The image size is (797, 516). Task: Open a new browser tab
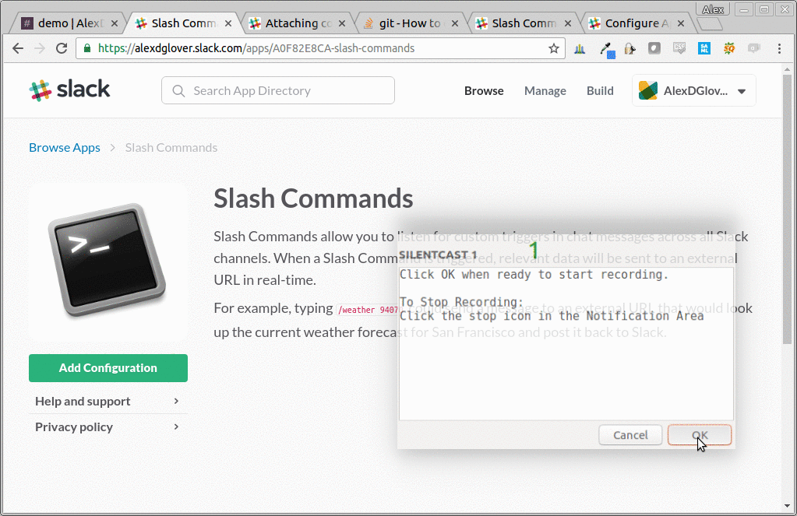pyautogui.click(x=709, y=24)
